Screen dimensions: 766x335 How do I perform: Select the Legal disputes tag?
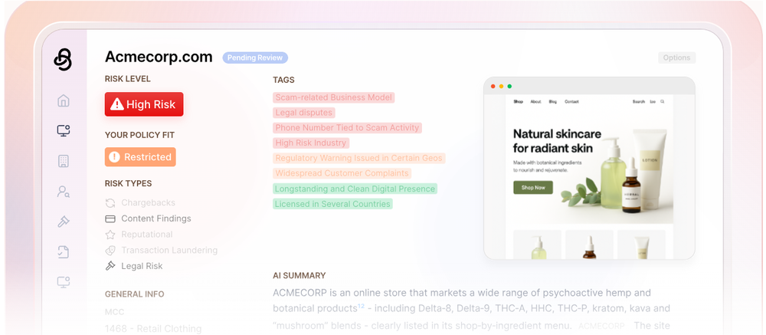304,113
